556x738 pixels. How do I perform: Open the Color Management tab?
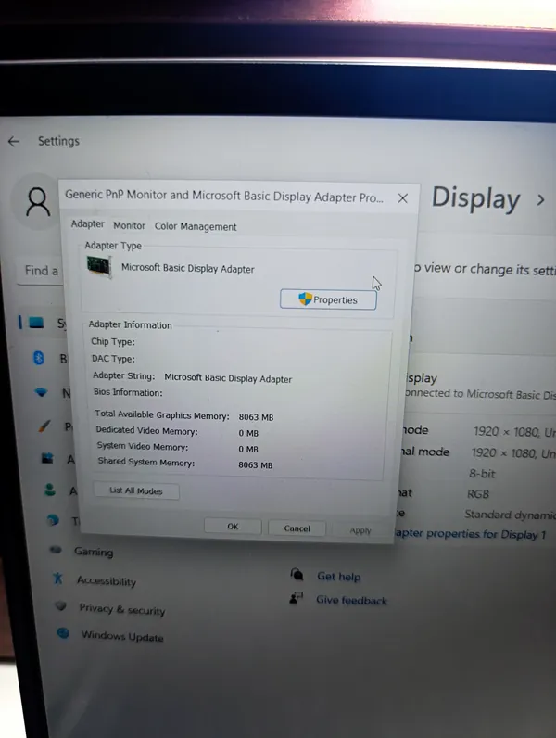click(x=196, y=226)
